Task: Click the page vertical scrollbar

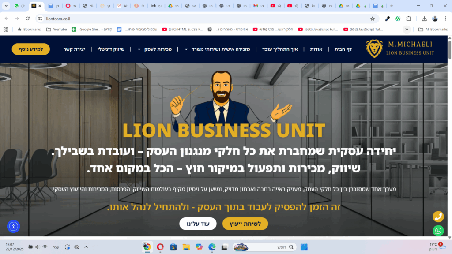Action: 449,137
